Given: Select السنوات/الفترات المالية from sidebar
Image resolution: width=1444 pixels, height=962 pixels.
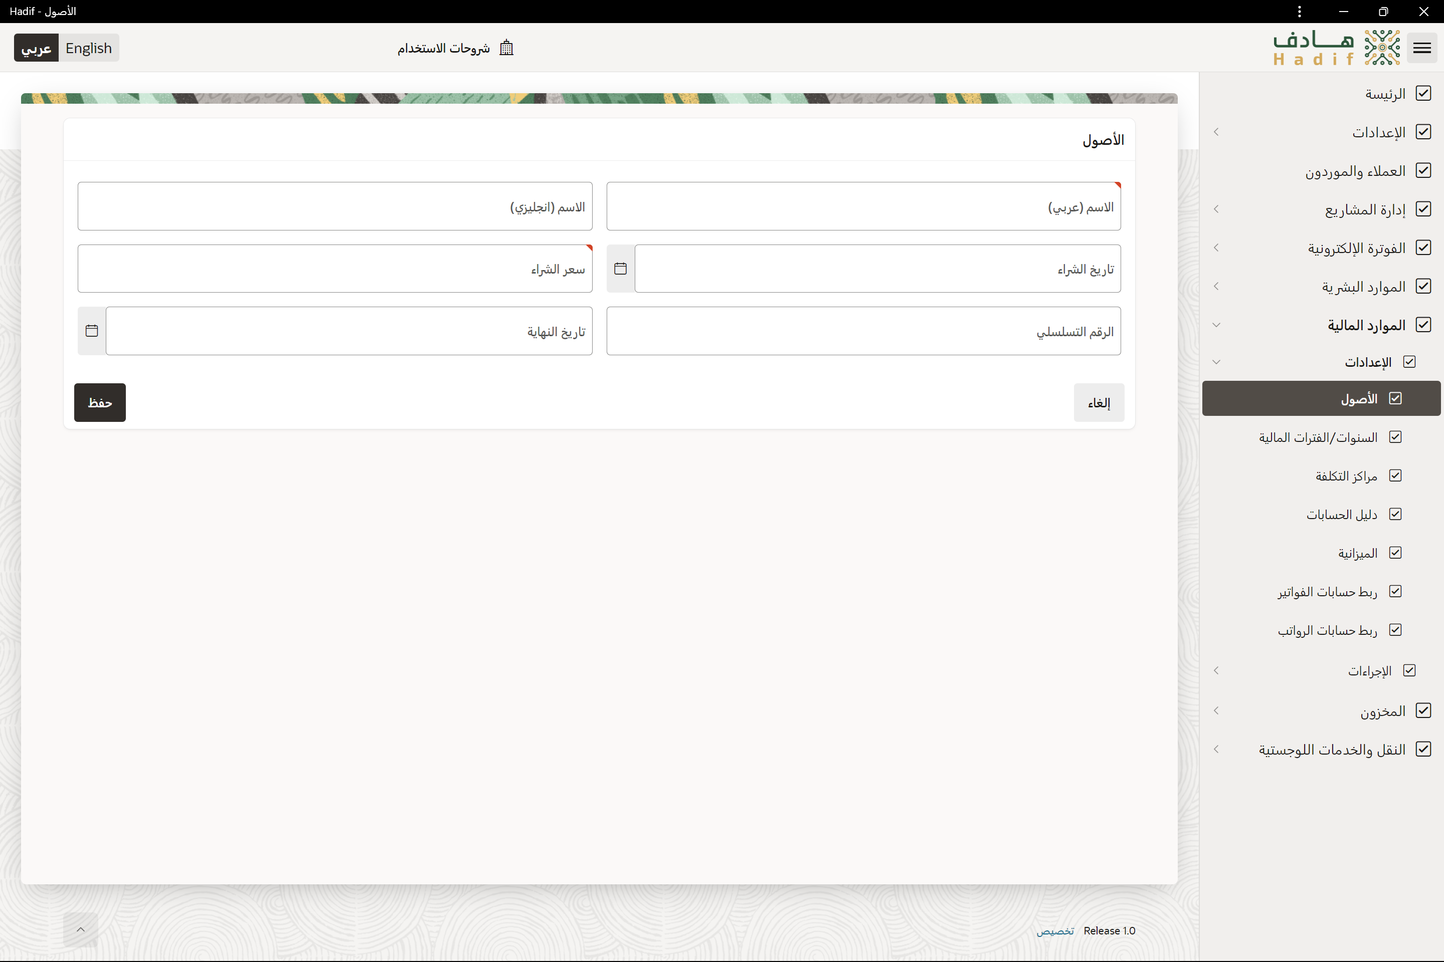Looking at the screenshot, I should [1326, 437].
